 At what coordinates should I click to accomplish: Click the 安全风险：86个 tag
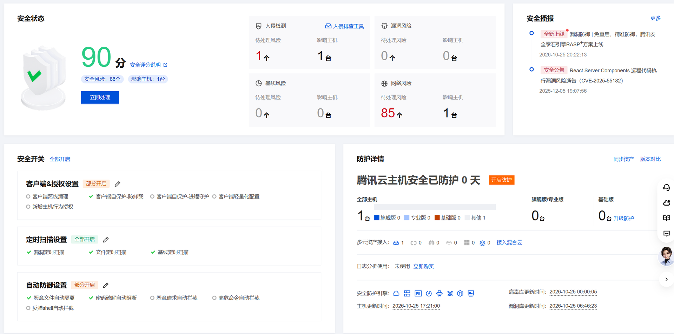(102, 79)
